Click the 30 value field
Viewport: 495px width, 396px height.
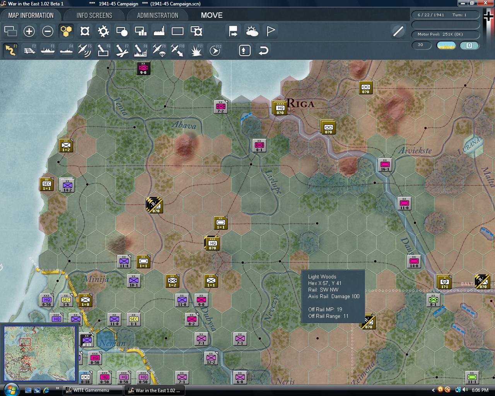(422, 45)
